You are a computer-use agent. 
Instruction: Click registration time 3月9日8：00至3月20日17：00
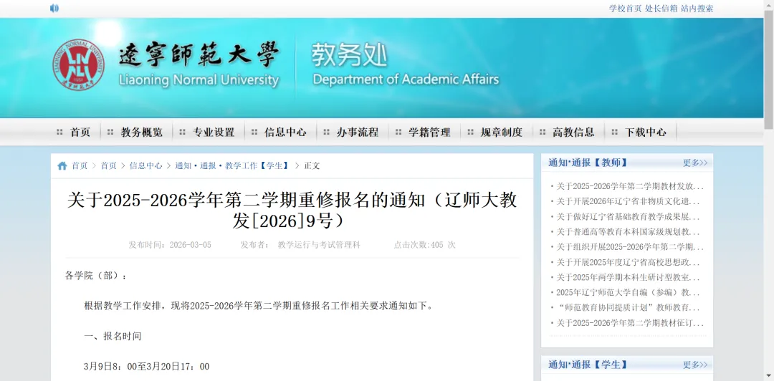pos(147,367)
